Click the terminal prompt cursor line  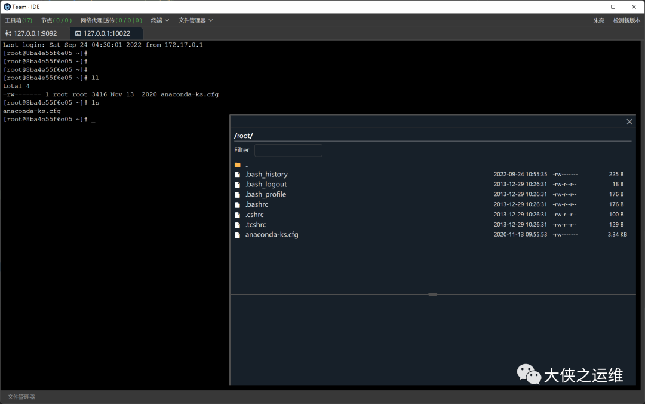50,120
